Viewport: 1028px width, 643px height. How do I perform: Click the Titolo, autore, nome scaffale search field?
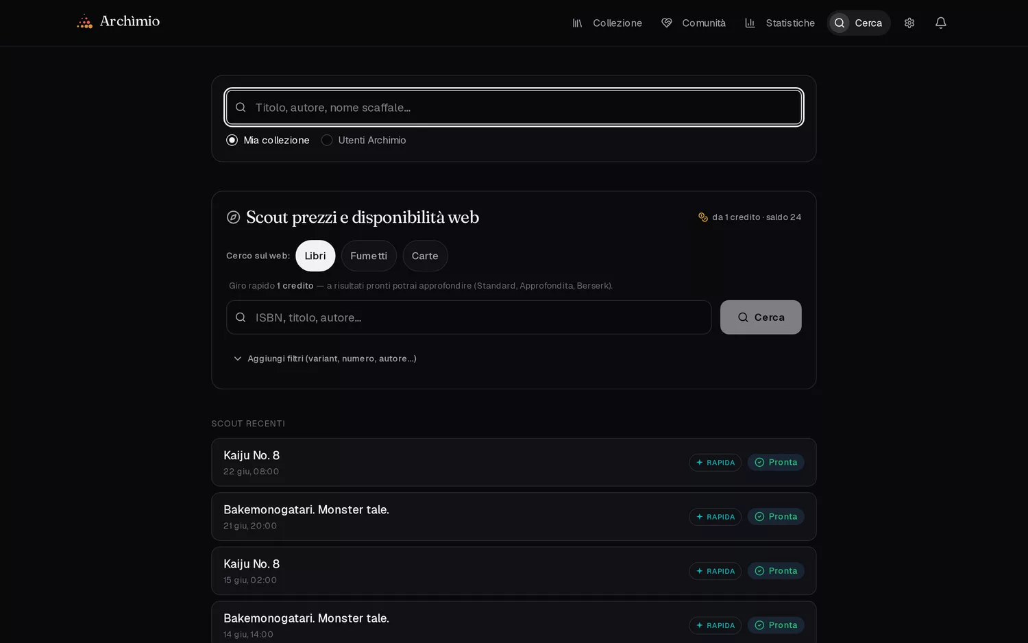pyautogui.click(x=514, y=108)
